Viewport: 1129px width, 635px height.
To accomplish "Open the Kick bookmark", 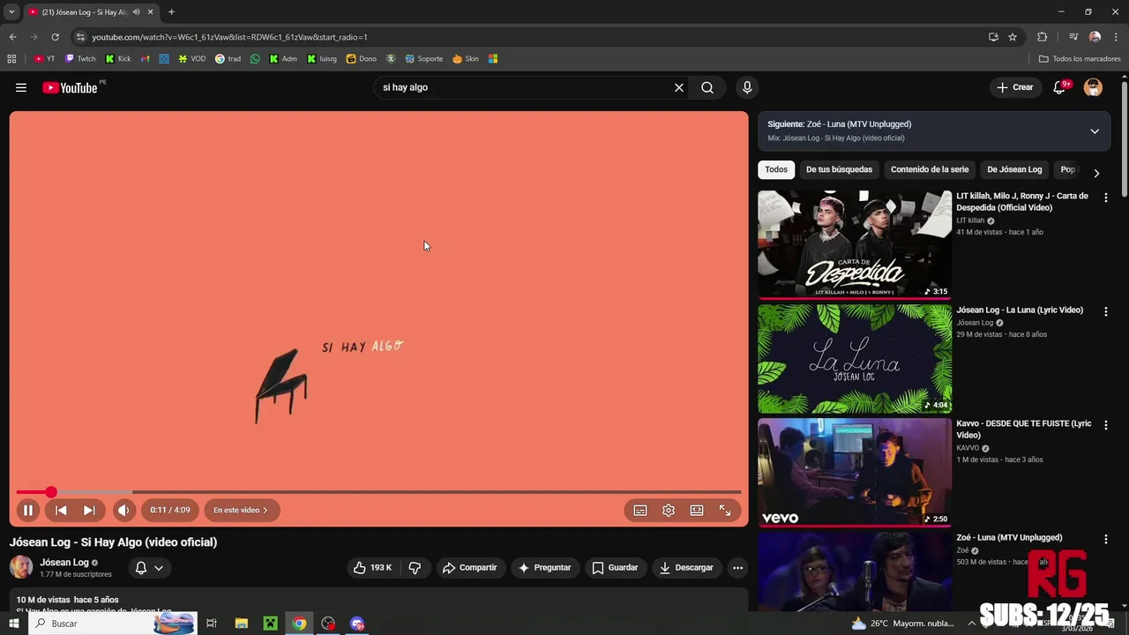I will pos(118,59).
